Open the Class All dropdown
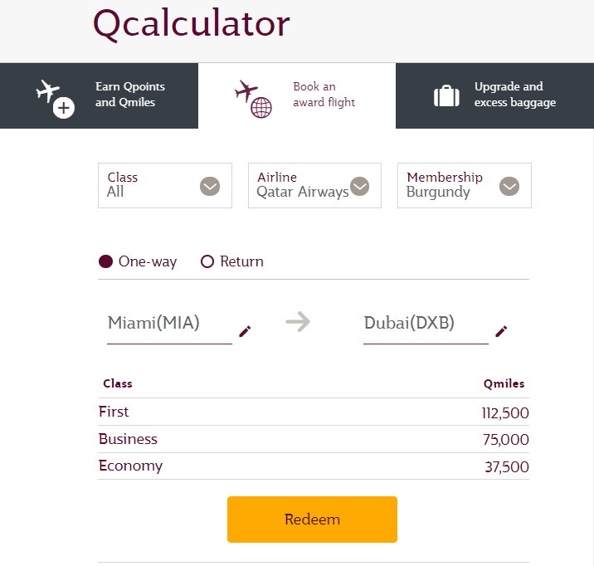 click(165, 186)
